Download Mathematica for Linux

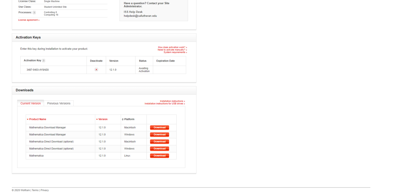point(159,156)
